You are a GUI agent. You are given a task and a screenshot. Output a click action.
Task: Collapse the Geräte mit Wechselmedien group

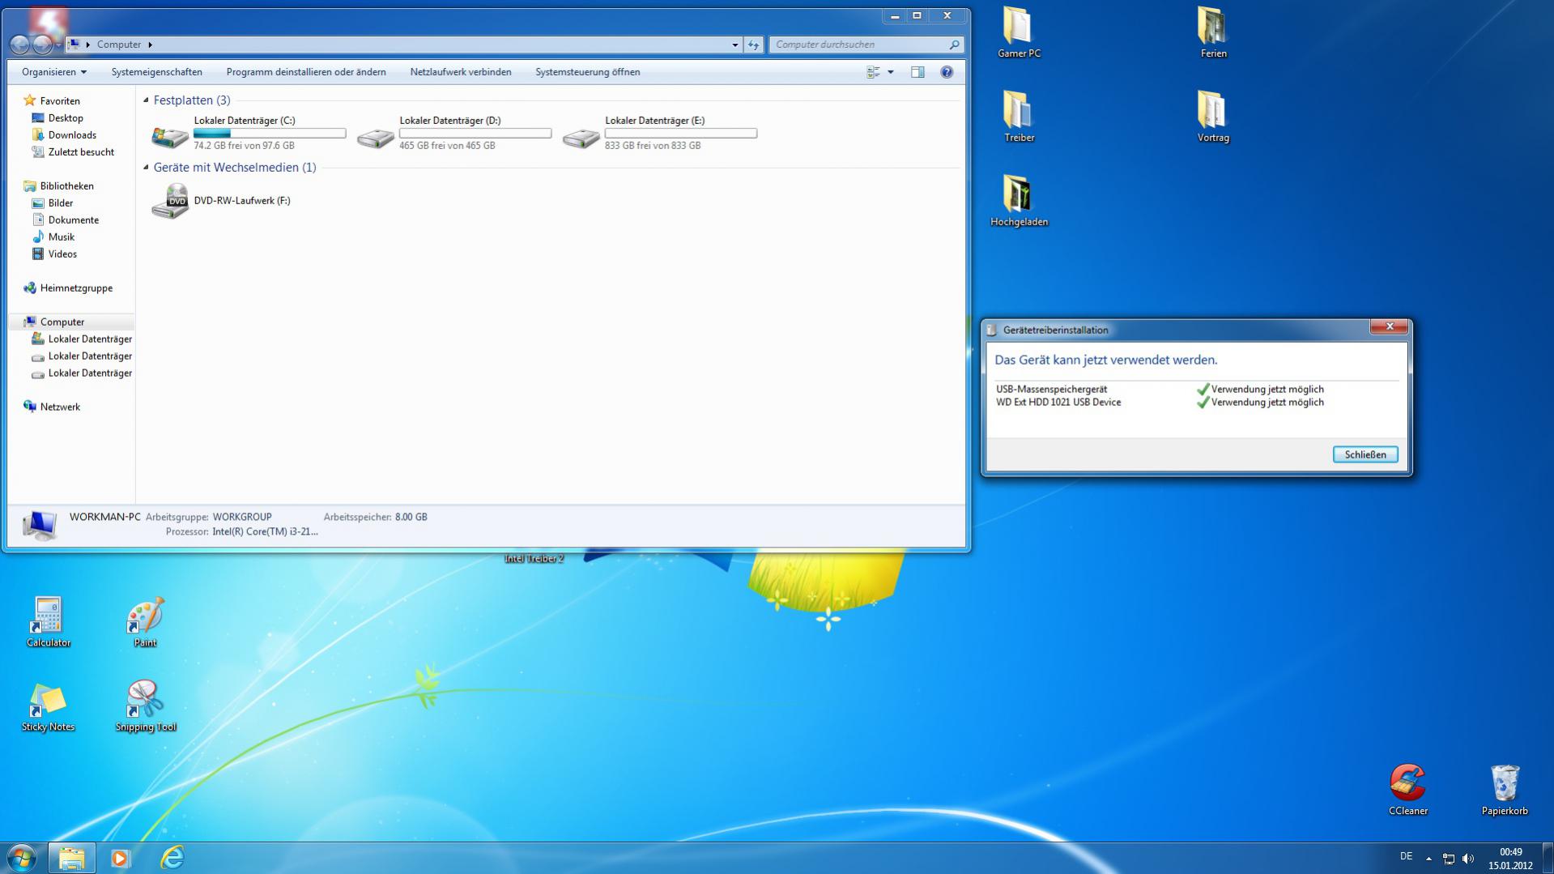coord(147,168)
